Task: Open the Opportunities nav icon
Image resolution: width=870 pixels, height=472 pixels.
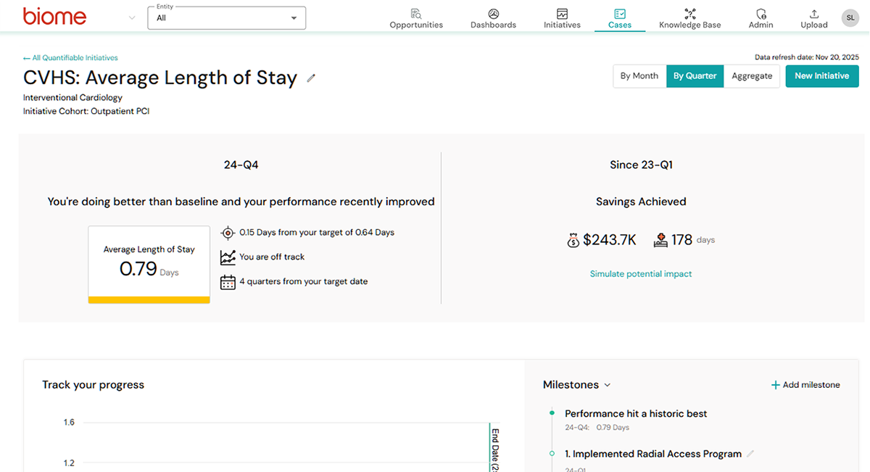Action: (416, 14)
